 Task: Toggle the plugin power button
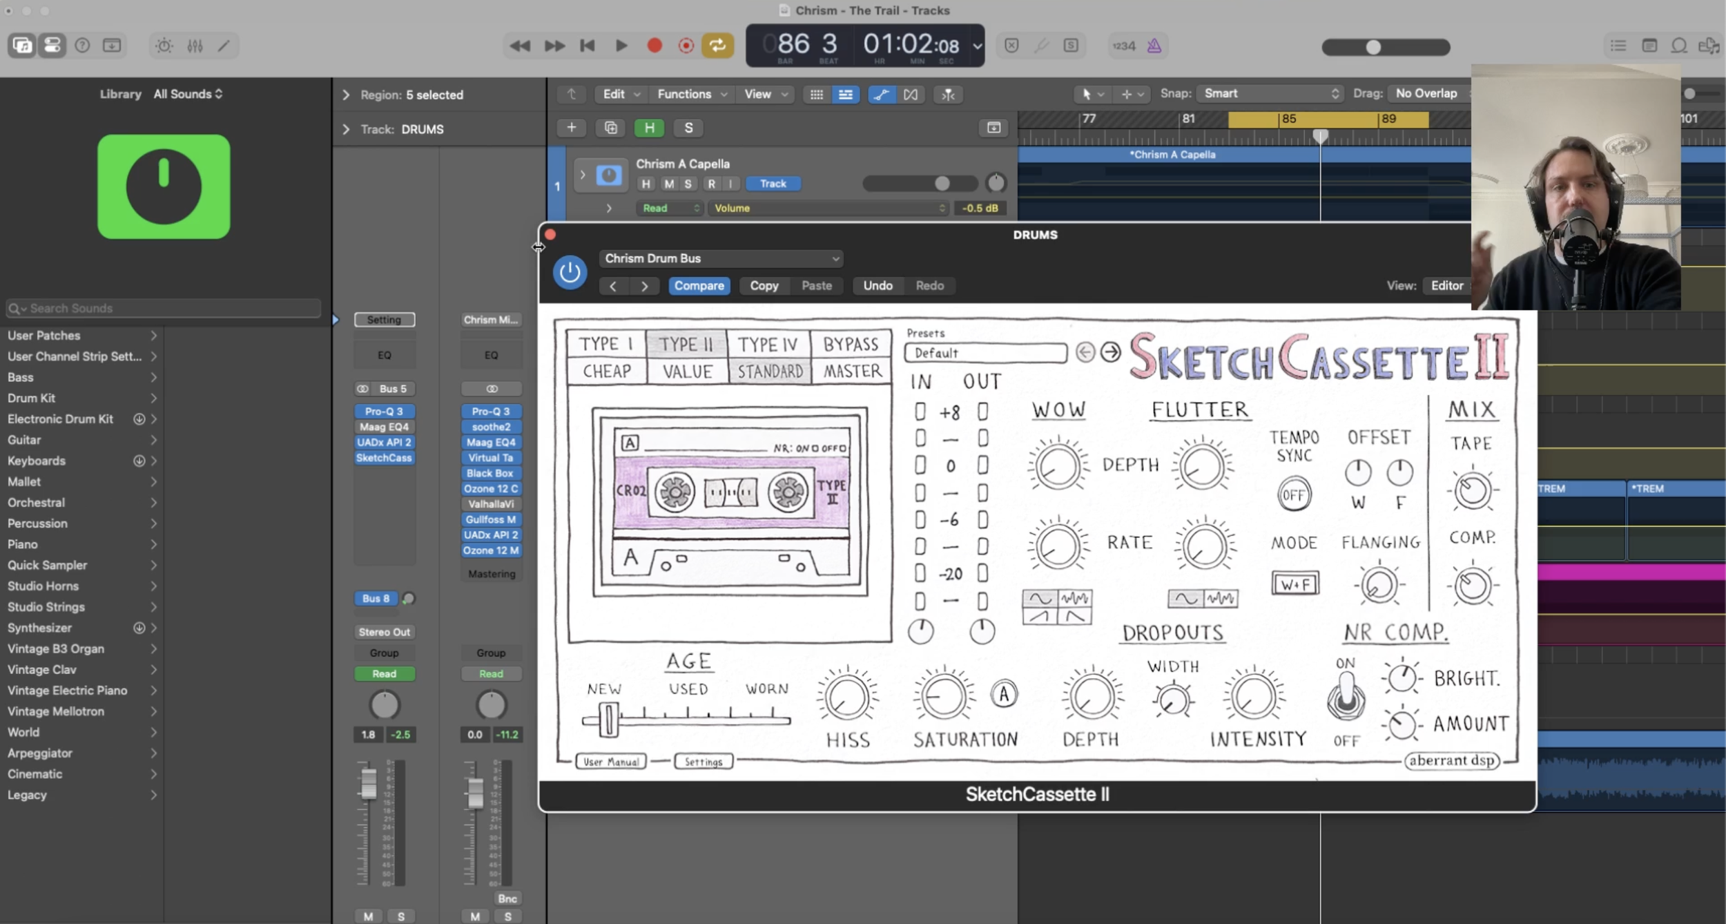(x=570, y=272)
